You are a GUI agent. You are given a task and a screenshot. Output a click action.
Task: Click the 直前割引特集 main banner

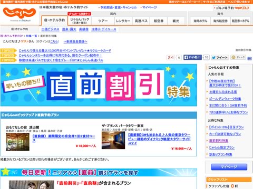pyautogui.click(x=99, y=85)
